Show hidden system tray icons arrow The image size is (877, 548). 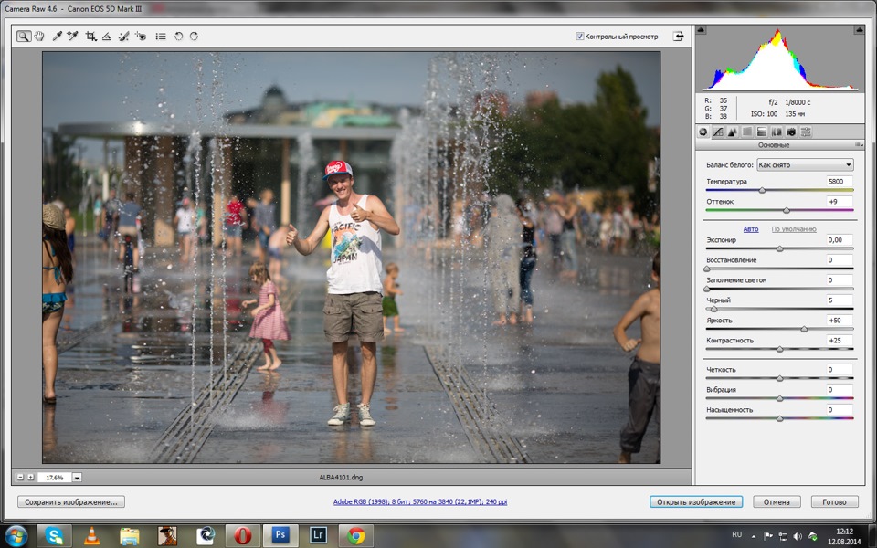point(754,536)
